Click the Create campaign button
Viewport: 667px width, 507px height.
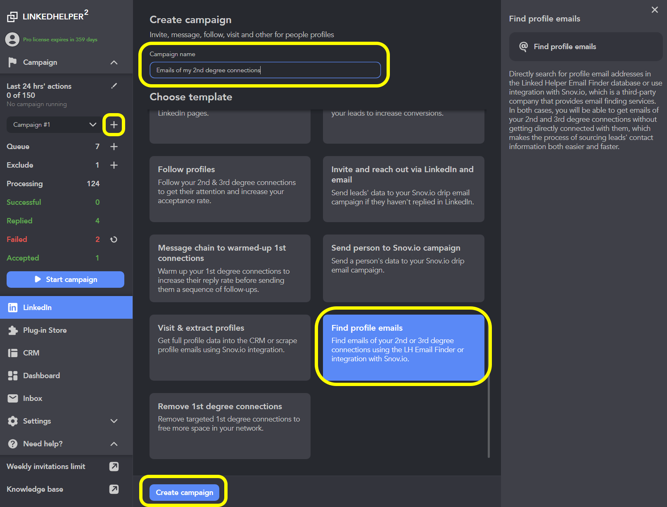pos(184,493)
